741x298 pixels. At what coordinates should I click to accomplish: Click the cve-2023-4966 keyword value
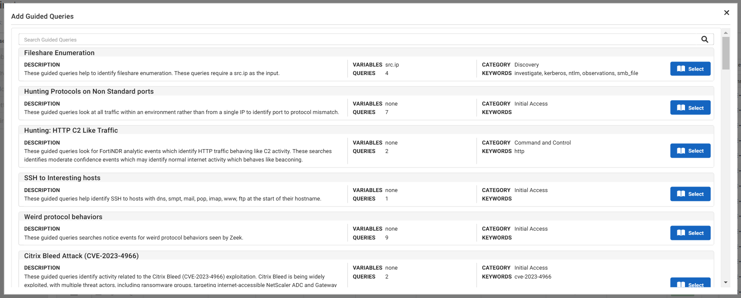tap(533, 277)
